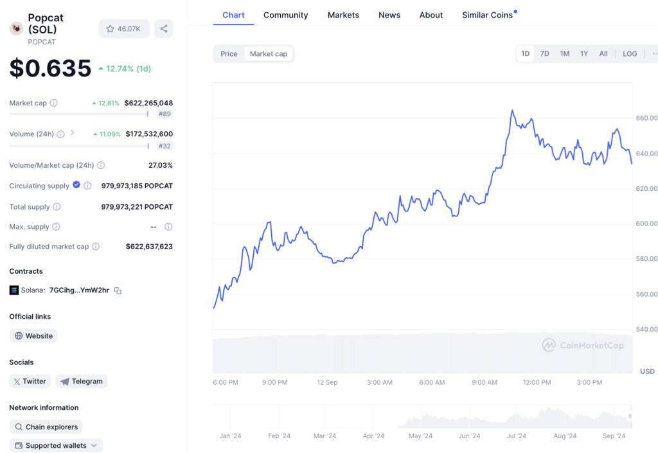The width and height of the screenshot is (658, 453).
Task: Click the 12:00 PM x-axis label
Action: [537, 382]
